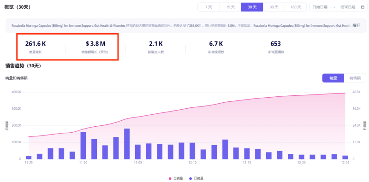Click the 12-24 x-axis date label
This screenshot has width=369, height=182.
pyautogui.click(x=345, y=163)
